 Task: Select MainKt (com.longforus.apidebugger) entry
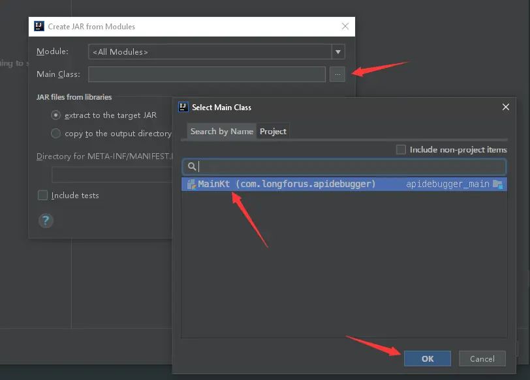click(x=344, y=184)
